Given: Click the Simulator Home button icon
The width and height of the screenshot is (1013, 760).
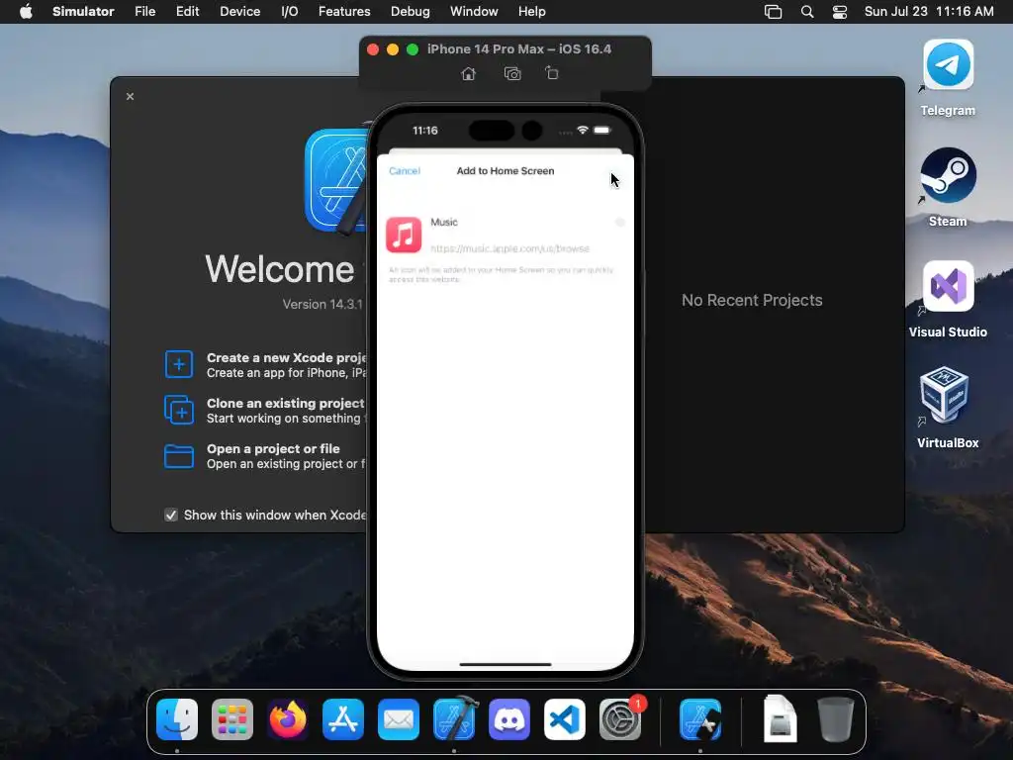Looking at the screenshot, I should [468, 73].
